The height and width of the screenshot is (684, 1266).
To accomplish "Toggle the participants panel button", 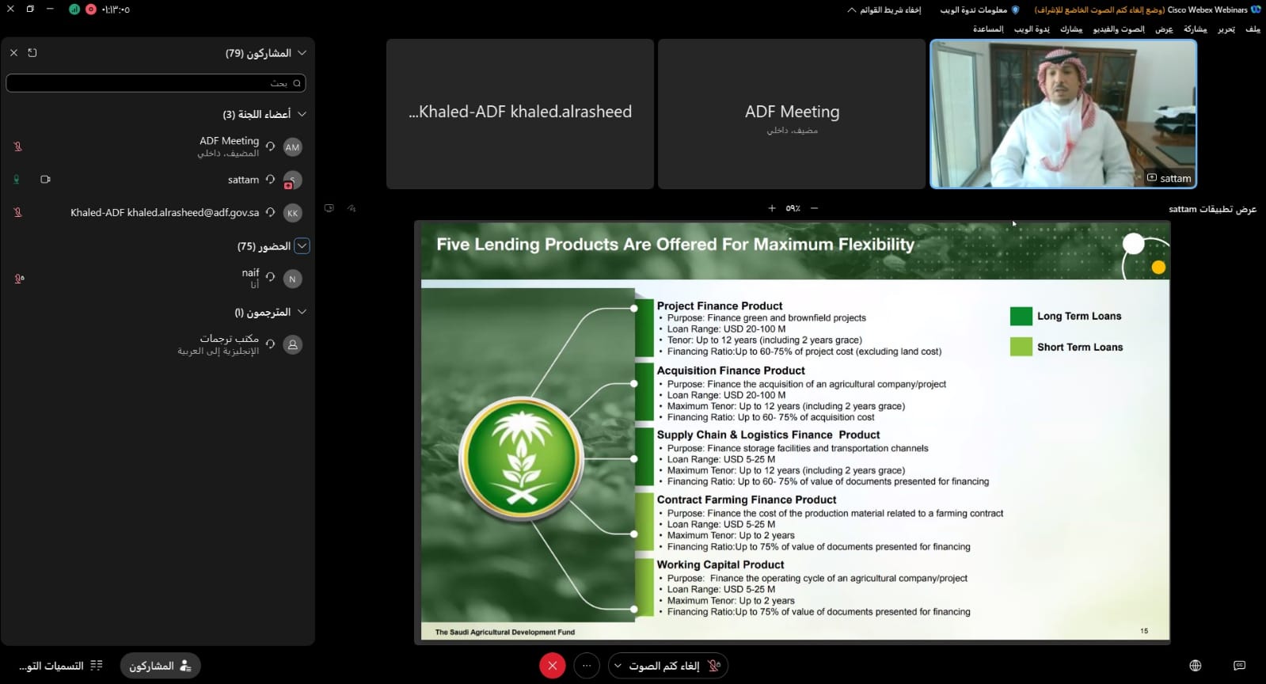I will [x=161, y=666].
